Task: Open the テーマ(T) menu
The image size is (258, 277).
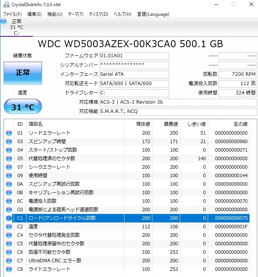Action: tap(75, 14)
